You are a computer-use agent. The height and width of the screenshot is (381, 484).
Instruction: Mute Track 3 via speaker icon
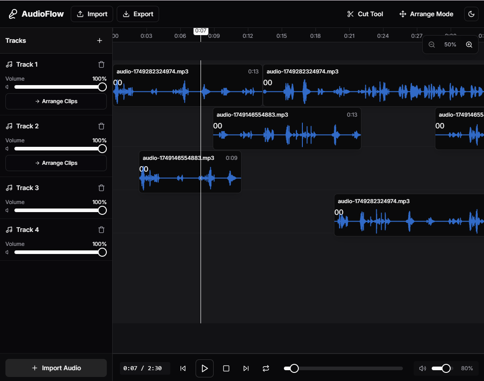coord(7,210)
